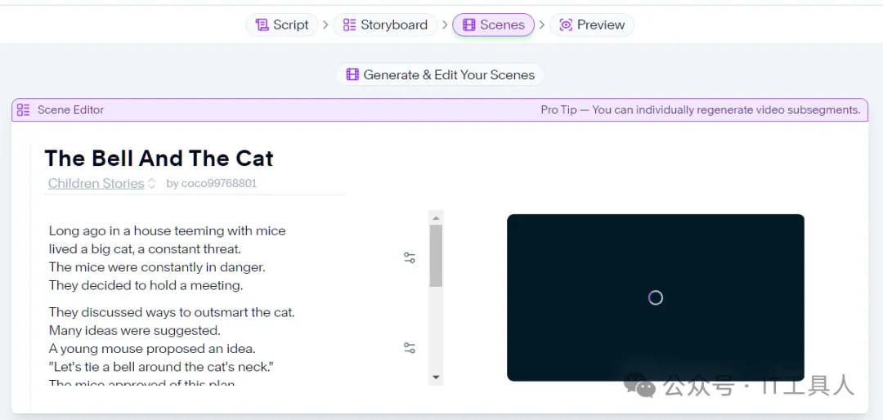The height and width of the screenshot is (420, 883).
Task: Click author name coco99768801
Action: coord(212,184)
